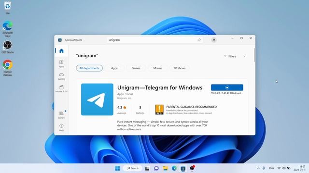Click the Unigram app description text
Image resolution: width=309 pixels, height=173 pixels.
(163, 125)
